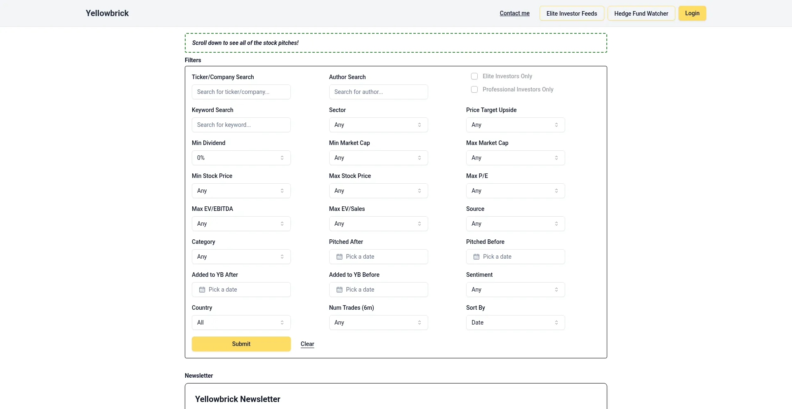
Task: Click the Clear filters link
Action: pyautogui.click(x=307, y=344)
